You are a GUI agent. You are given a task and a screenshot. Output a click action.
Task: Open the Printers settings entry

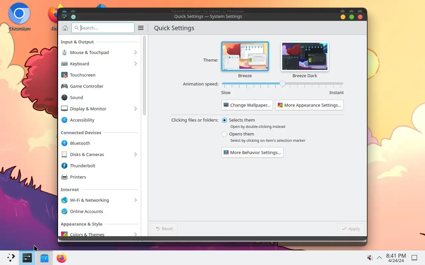click(x=99, y=177)
